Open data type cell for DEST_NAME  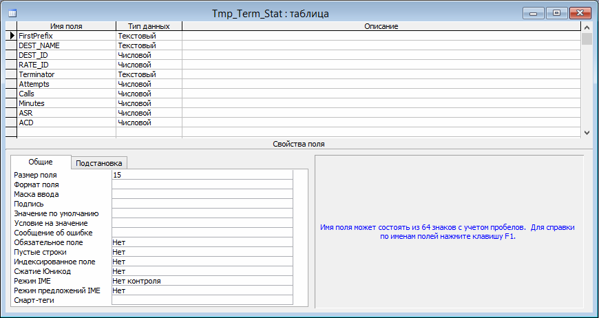click(149, 45)
